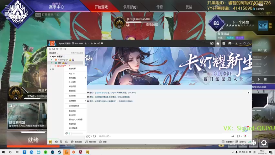
Task: Switch to the 传奇 tab in Apex
Action: click(x=159, y=7)
